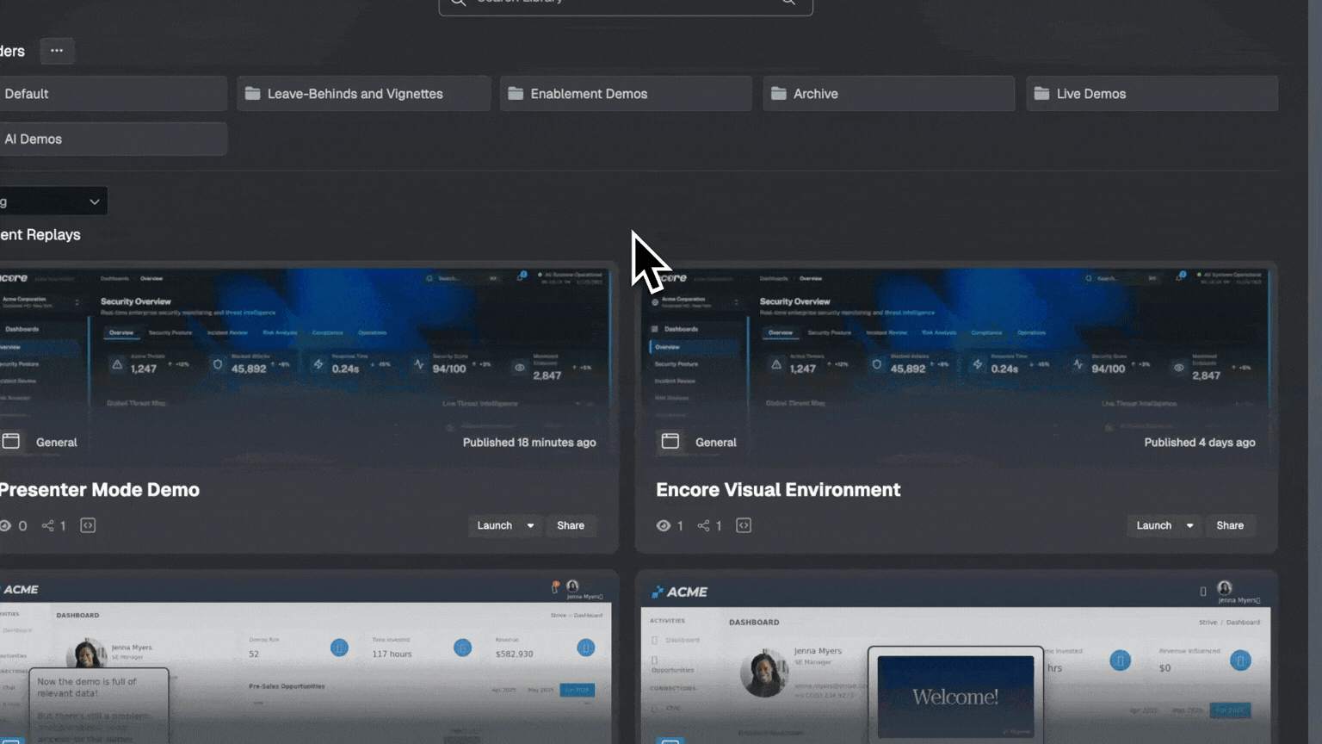Open the folders more options ellipsis menu
Image resolution: width=1322 pixels, height=744 pixels.
pyautogui.click(x=57, y=51)
